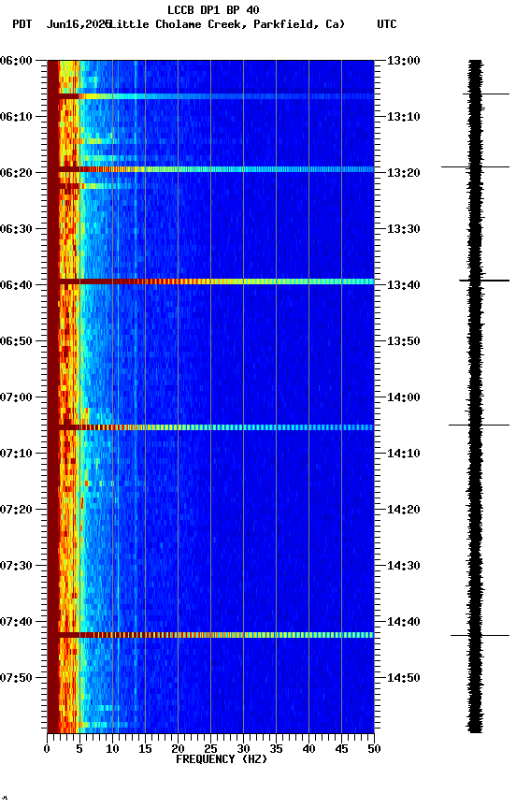Viewport: 516px width, 808px height.
Task: Click the 06:40 PDT time label
Action: [x=16, y=285]
